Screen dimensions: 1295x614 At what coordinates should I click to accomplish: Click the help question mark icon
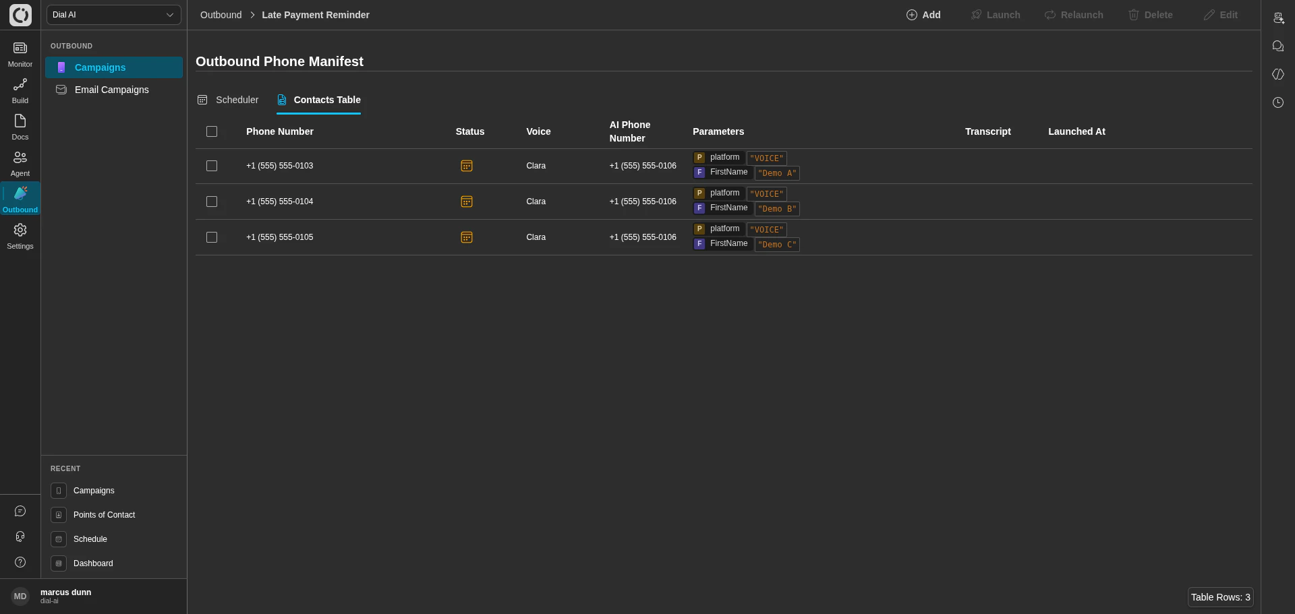tap(20, 562)
